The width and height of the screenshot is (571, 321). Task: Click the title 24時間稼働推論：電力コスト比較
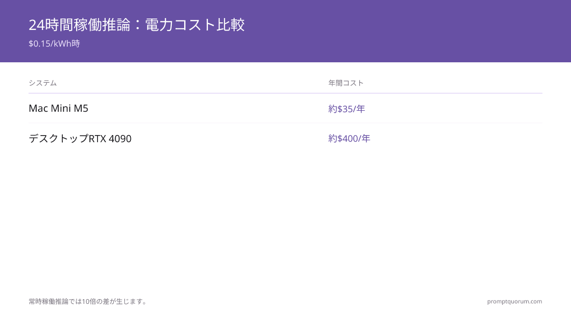(x=137, y=25)
